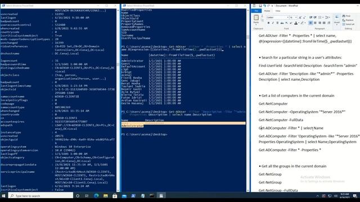Click the Decrease indent icon
The image size is (360, 202).
310,17
